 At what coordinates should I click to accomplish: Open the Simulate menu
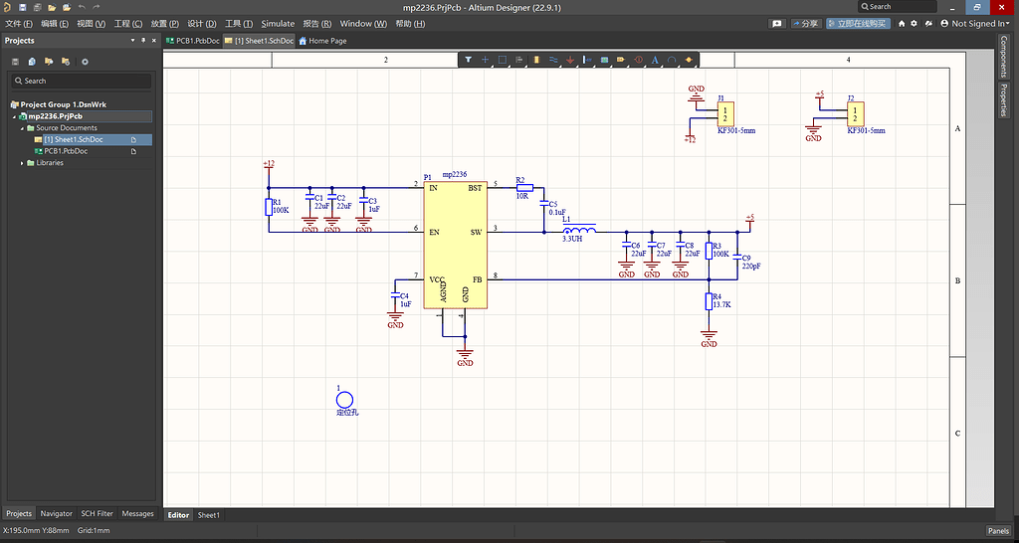(x=278, y=24)
